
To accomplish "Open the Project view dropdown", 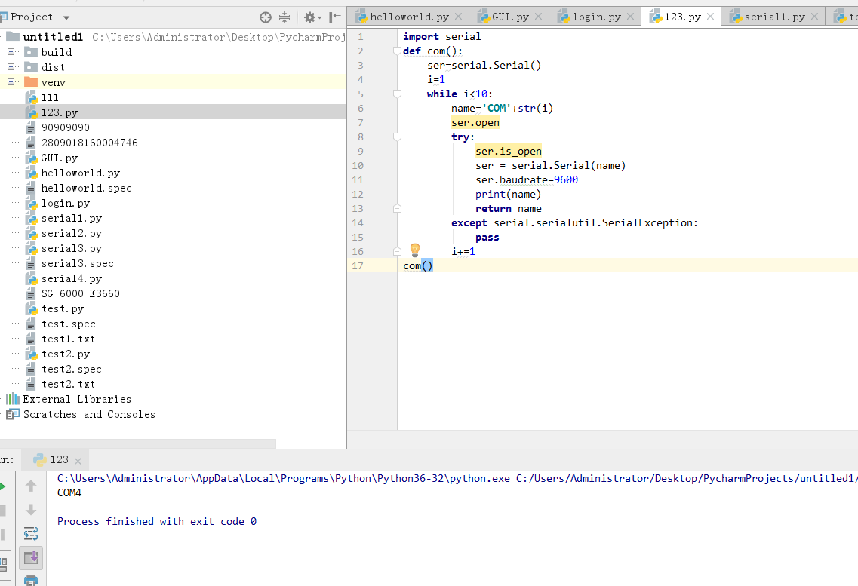I will (66, 17).
